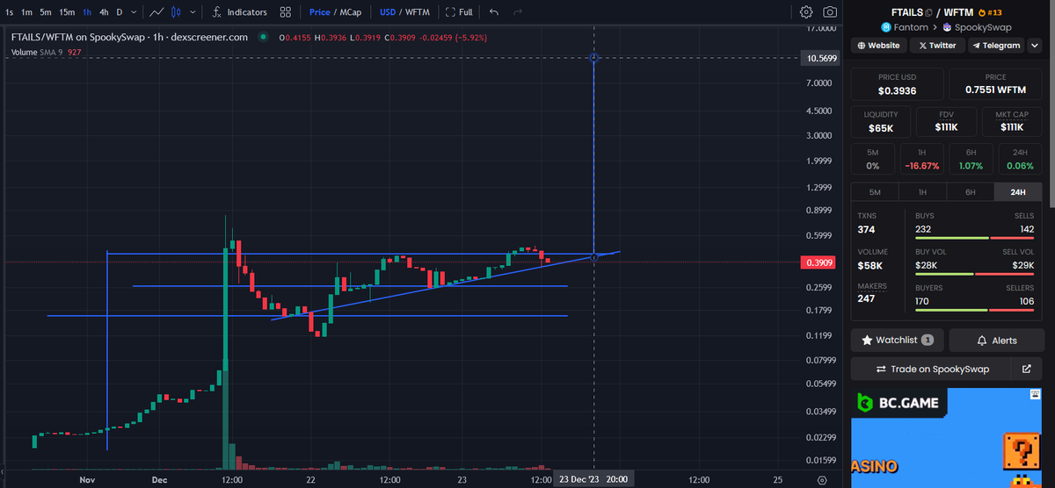Select the line chart type icon
The image size is (1055, 488).
coord(156,12)
